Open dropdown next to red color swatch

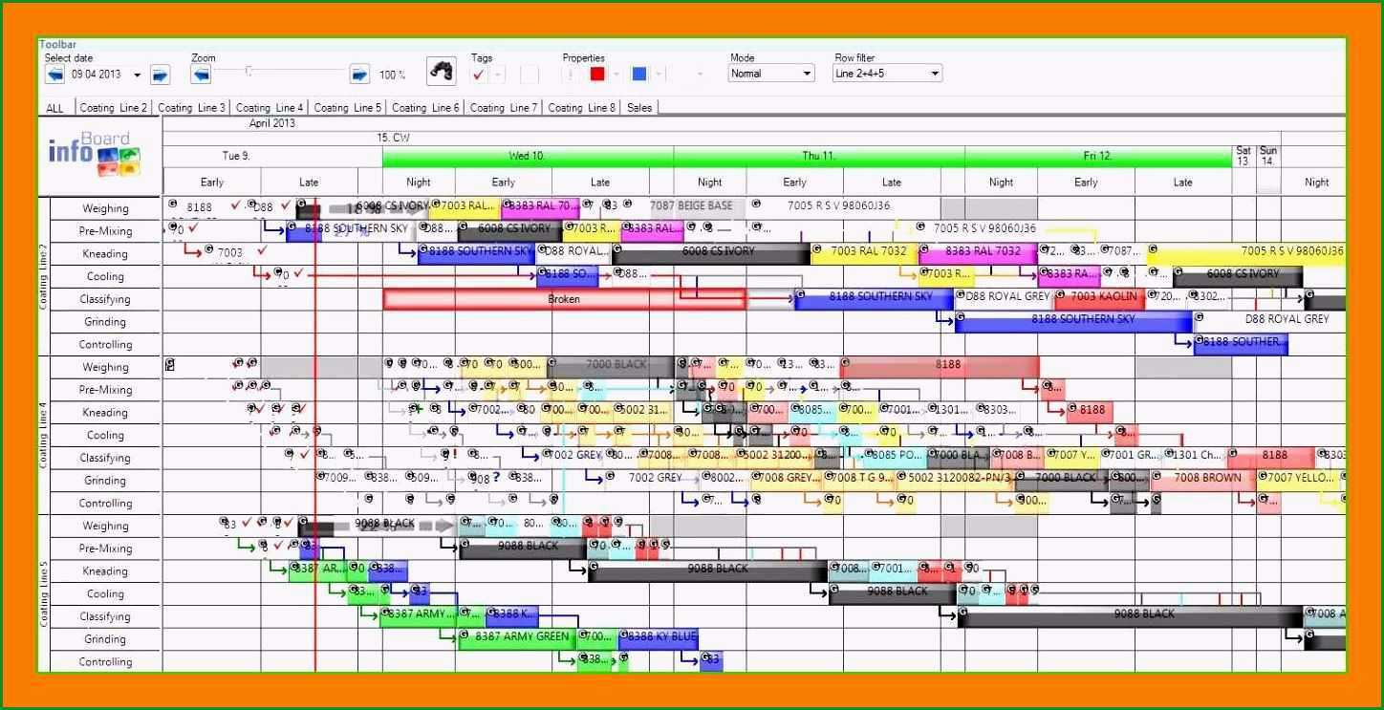click(x=616, y=74)
